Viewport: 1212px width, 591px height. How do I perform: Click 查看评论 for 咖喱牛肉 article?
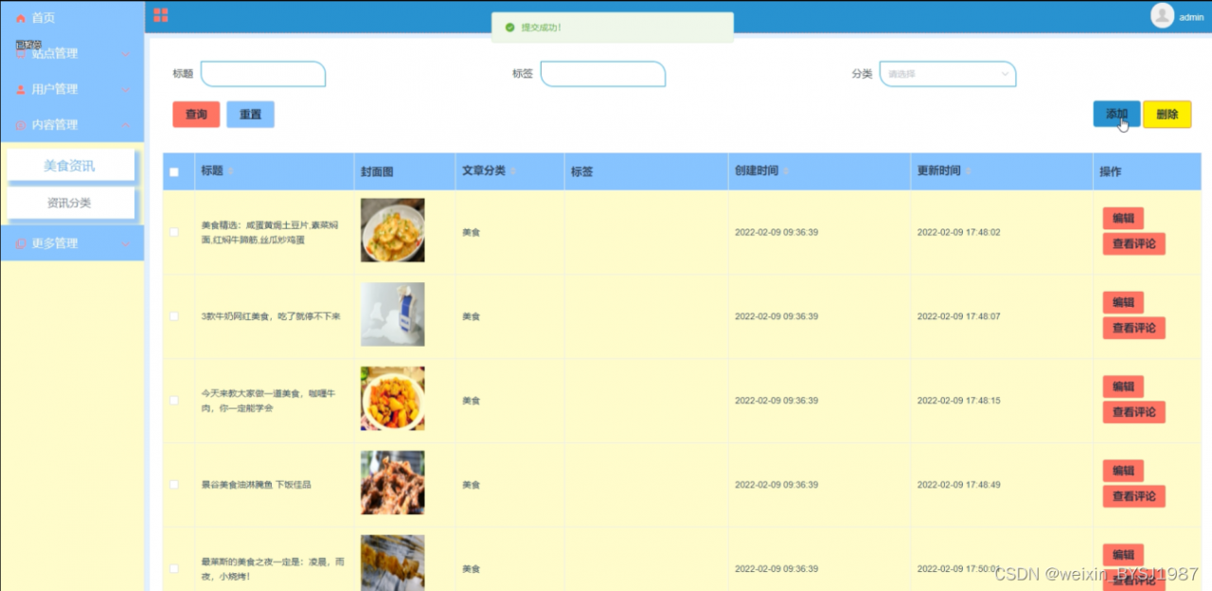point(1133,412)
